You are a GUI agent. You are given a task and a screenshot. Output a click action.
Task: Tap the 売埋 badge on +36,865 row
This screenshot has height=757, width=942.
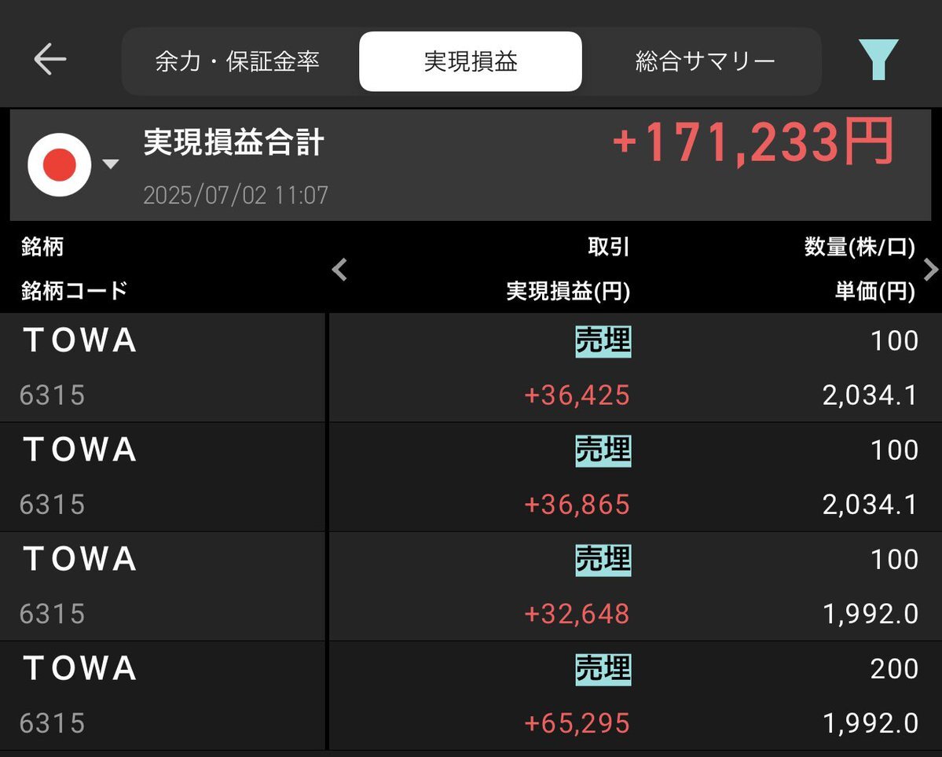[x=603, y=451]
